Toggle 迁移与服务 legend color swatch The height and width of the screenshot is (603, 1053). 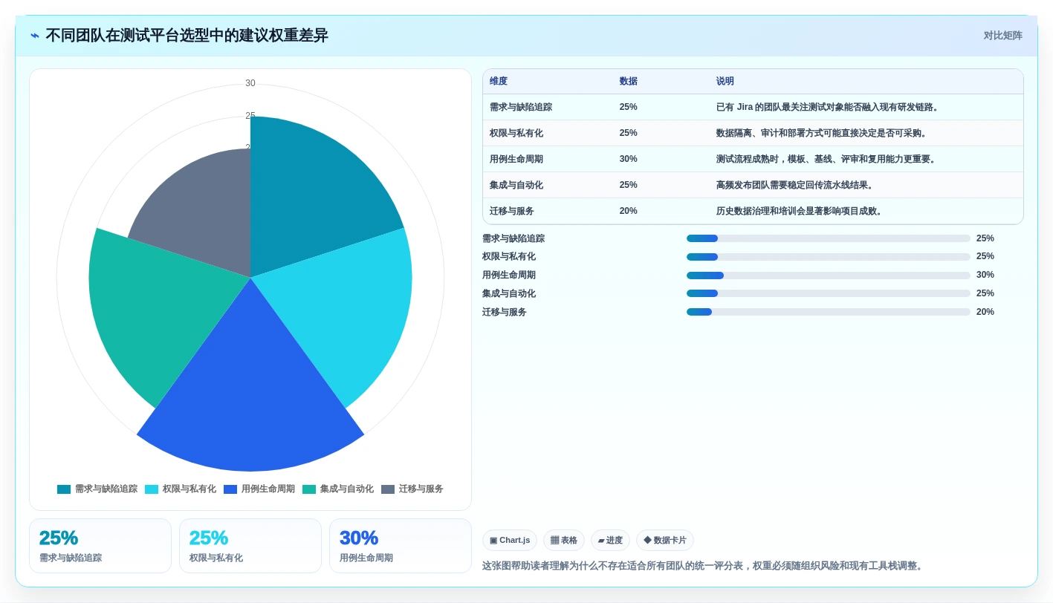[388, 489]
